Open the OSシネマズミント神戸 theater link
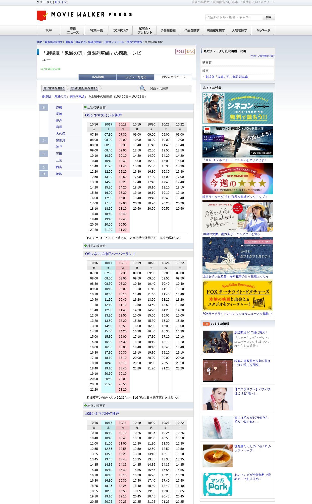Image resolution: width=312 pixels, height=504 pixels. (103, 115)
